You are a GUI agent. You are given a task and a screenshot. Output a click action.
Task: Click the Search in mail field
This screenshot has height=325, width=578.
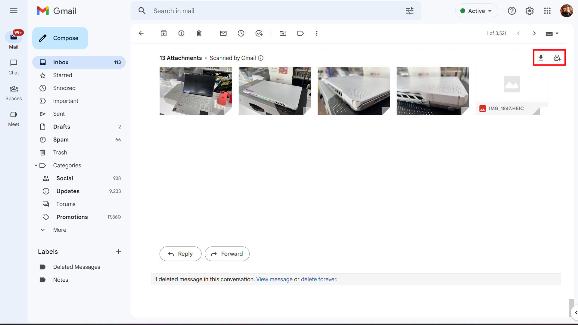tap(271, 11)
